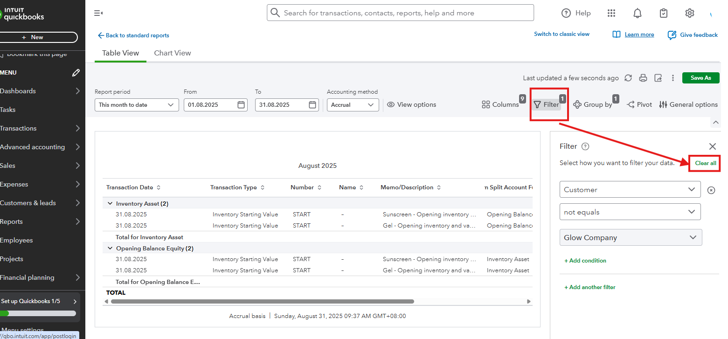Go back to standard reports

click(133, 35)
